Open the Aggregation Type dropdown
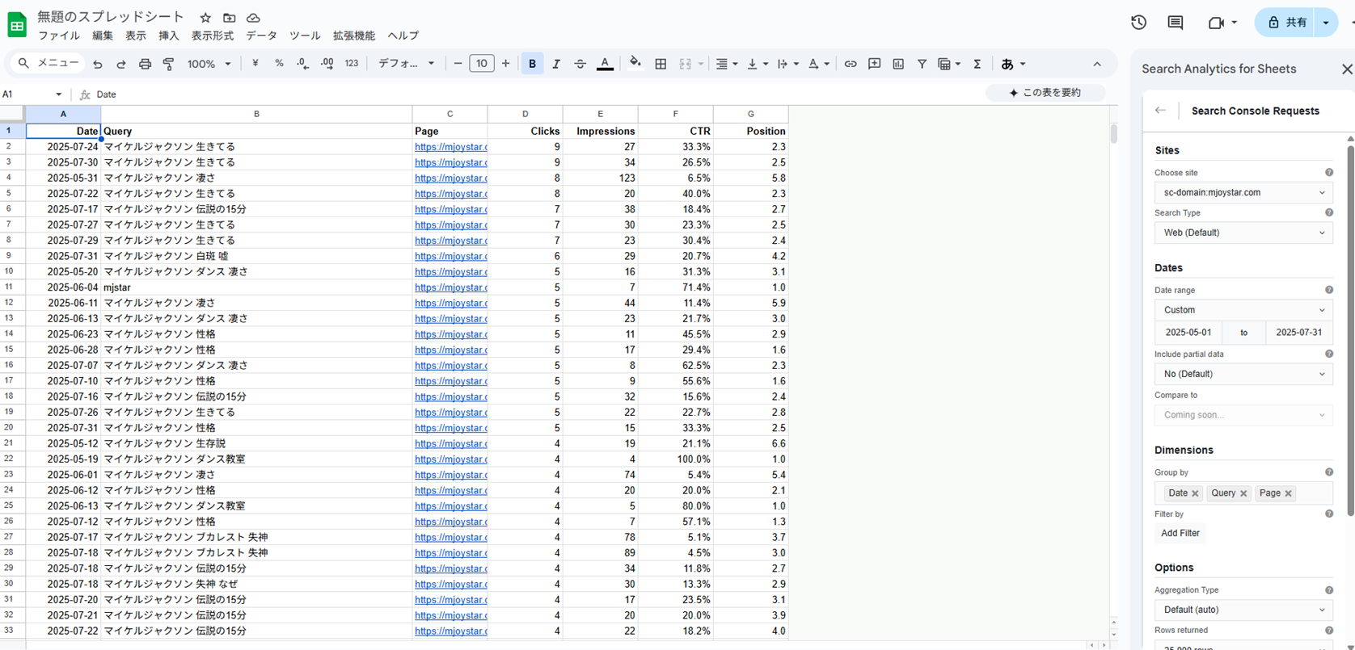Viewport: 1355px width, 650px height. tap(1243, 610)
